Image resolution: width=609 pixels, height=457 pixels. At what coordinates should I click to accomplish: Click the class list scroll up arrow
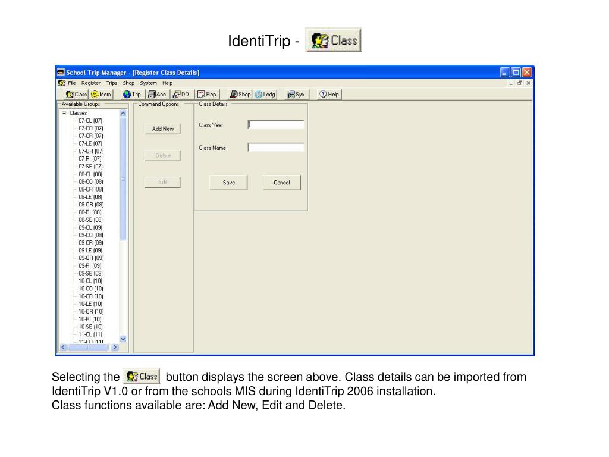tap(123, 114)
